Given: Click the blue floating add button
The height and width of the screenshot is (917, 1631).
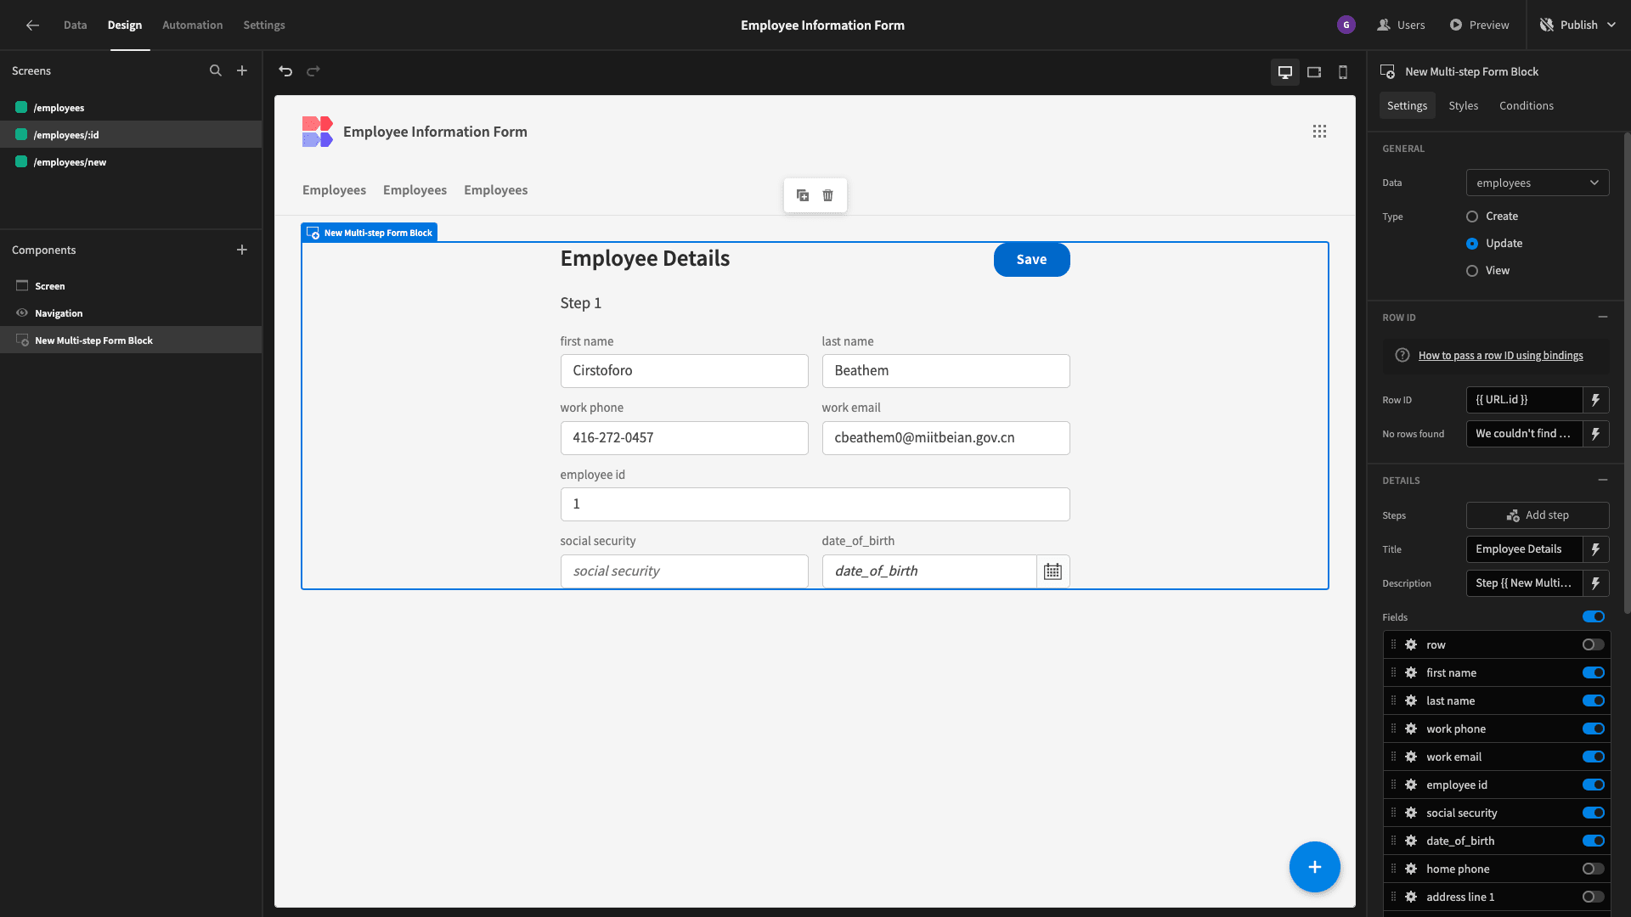Looking at the screenshot, I should pyautogui.click(x=1315, y=867).
